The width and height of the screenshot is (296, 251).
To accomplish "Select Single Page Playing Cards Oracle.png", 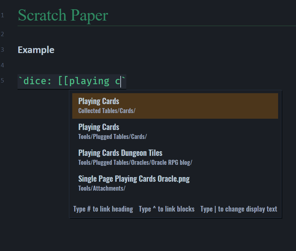I will (175, 183).
